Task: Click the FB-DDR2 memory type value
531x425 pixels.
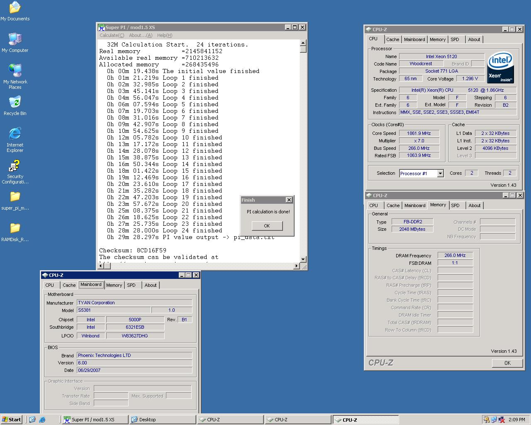Action: click(412, 222)
